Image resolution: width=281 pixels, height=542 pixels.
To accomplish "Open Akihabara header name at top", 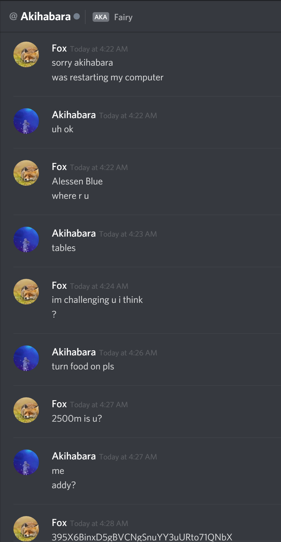I will tap(46, 17).
